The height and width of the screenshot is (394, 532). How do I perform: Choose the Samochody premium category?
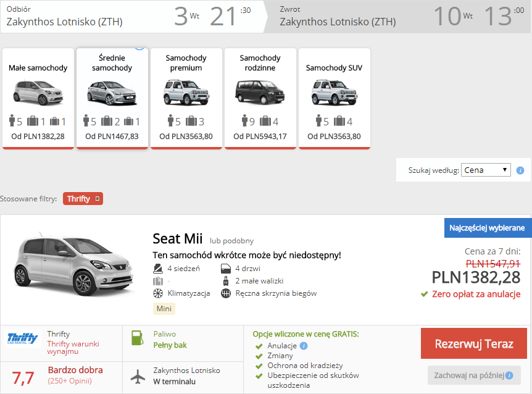pyautogui.click(x=186, y=98)
